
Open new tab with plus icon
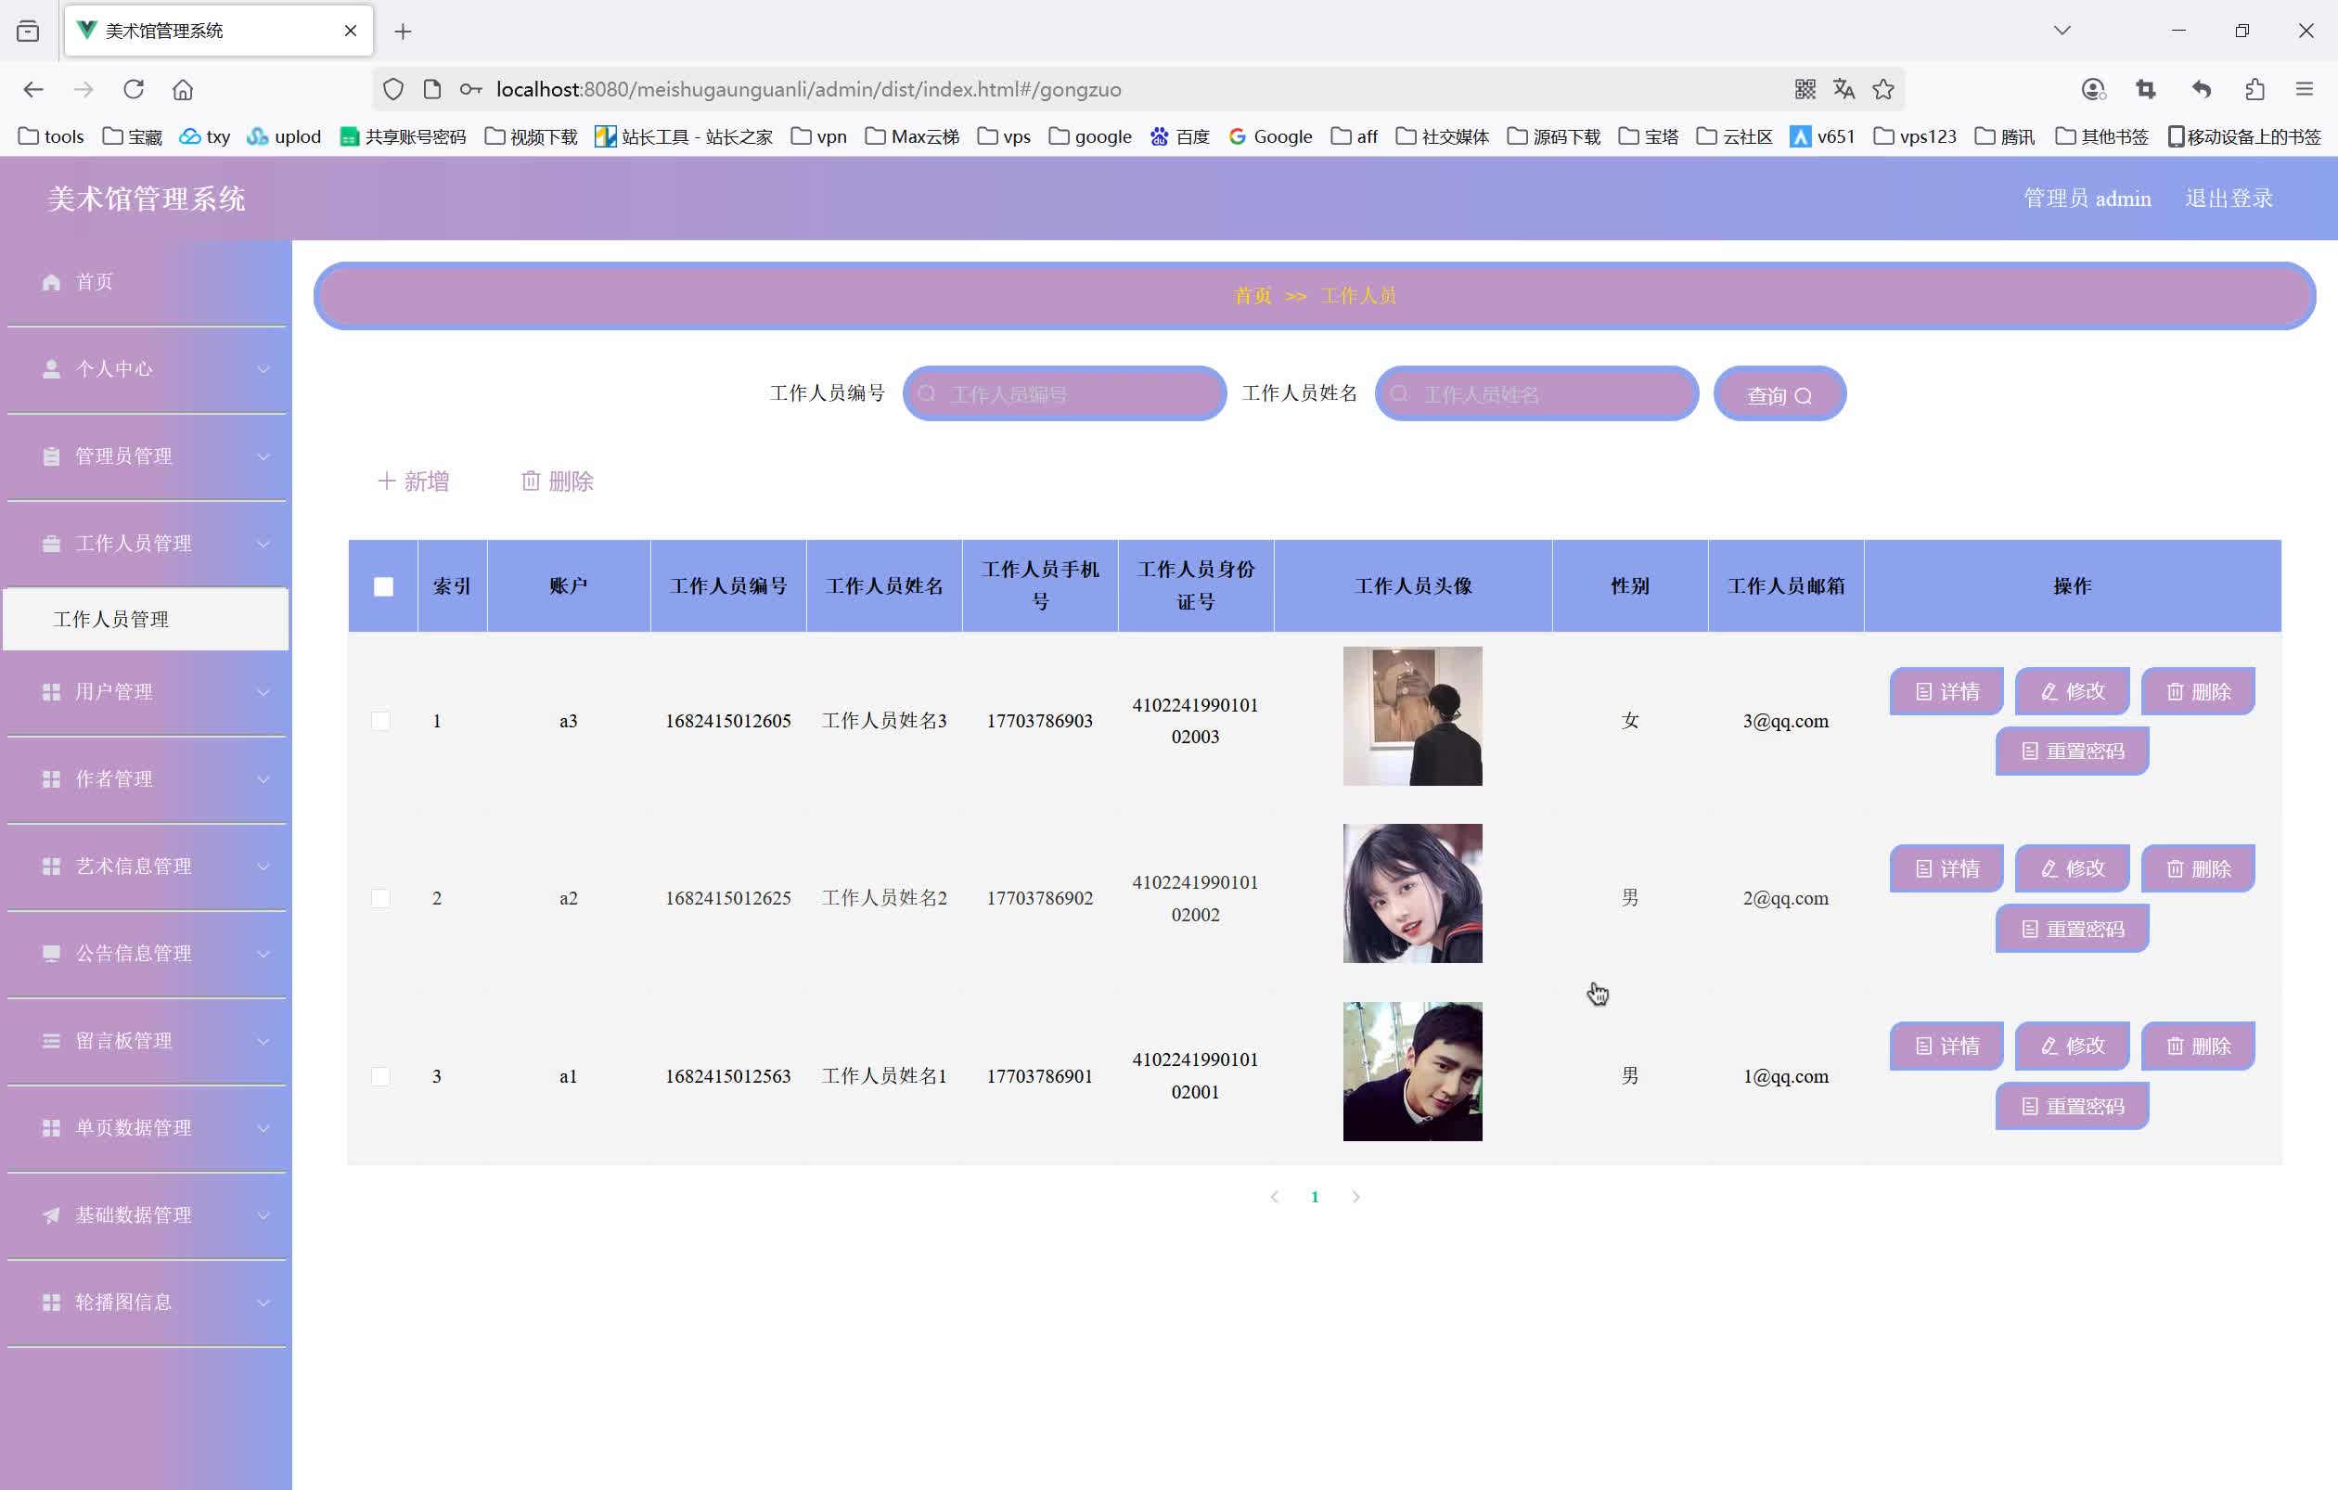[x=403, y=31]
